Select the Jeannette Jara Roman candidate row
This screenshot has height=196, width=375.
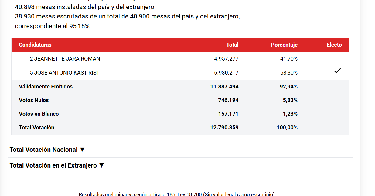click(65, 59)
